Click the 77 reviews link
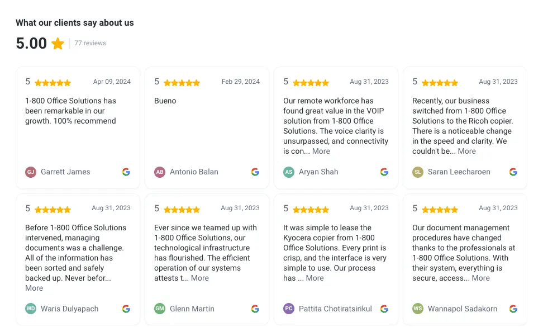The height and width of the screenshot is (336, 543). 90,43
